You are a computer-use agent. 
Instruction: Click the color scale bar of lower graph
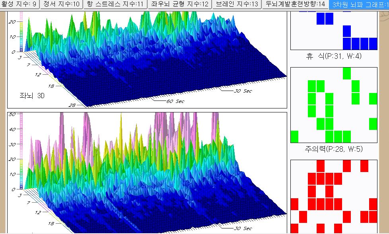[x=21, y=151]
